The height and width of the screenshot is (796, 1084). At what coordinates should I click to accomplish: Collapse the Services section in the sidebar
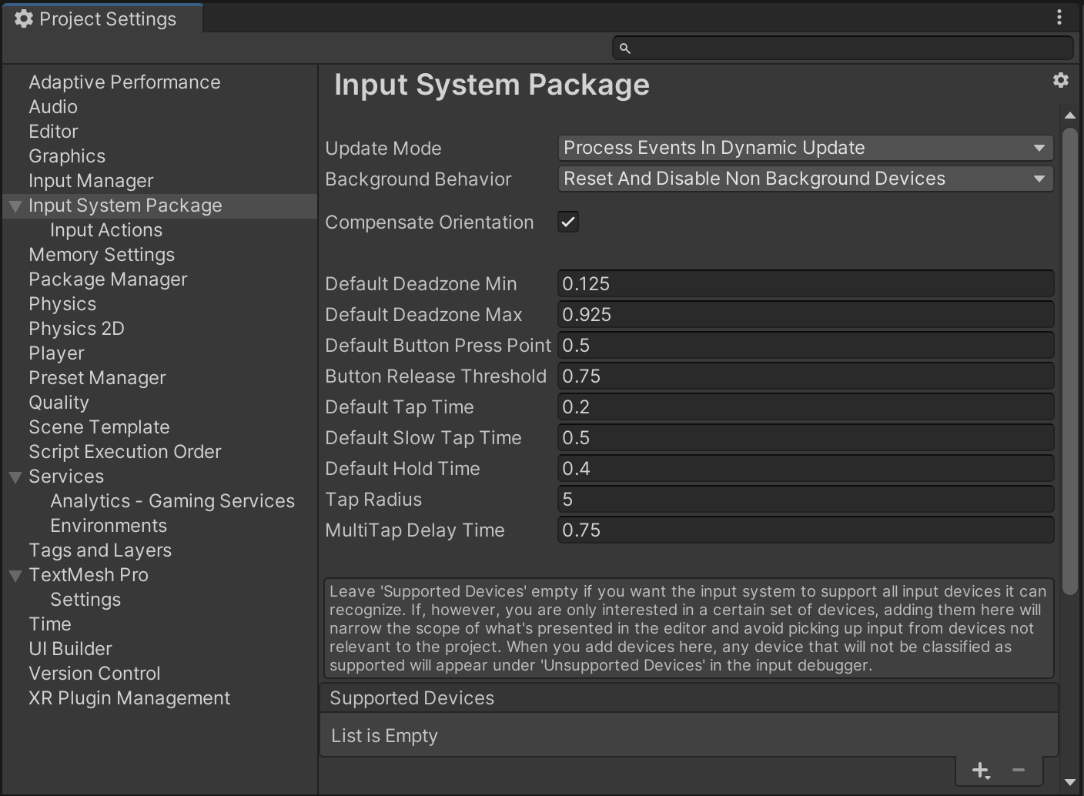pos(14,477)
